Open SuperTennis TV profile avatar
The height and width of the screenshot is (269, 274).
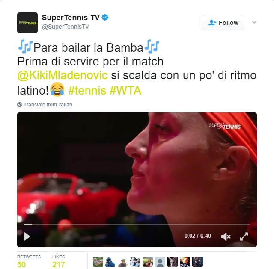click(x=27, y=23)
